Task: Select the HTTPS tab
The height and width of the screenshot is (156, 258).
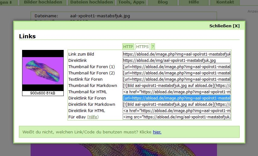Action: (142, 46)
